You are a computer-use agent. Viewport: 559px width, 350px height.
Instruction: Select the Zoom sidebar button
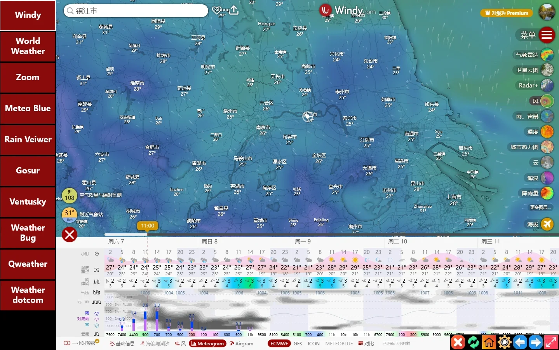coord(28,77)
